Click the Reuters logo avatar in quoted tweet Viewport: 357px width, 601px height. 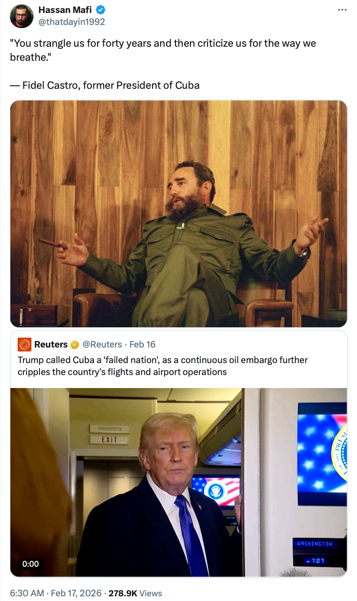[24, 344]
